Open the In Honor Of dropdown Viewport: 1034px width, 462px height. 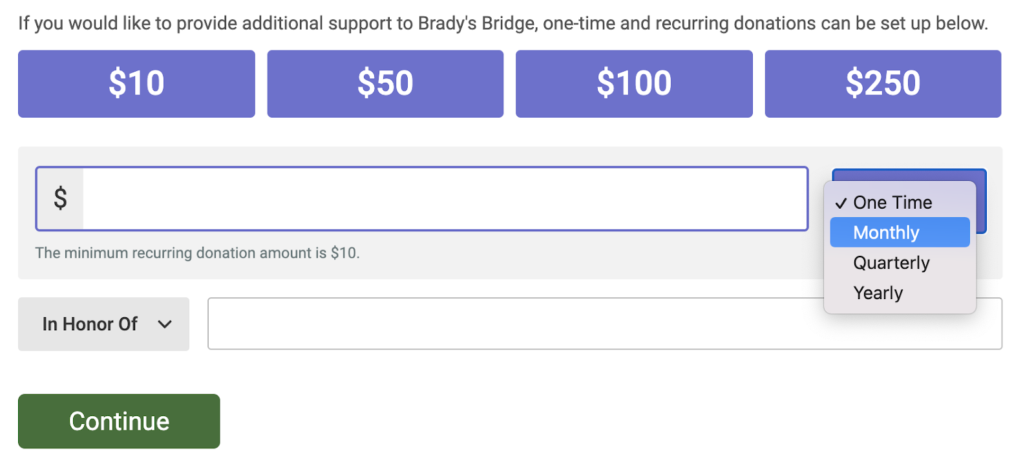point(103,324)
